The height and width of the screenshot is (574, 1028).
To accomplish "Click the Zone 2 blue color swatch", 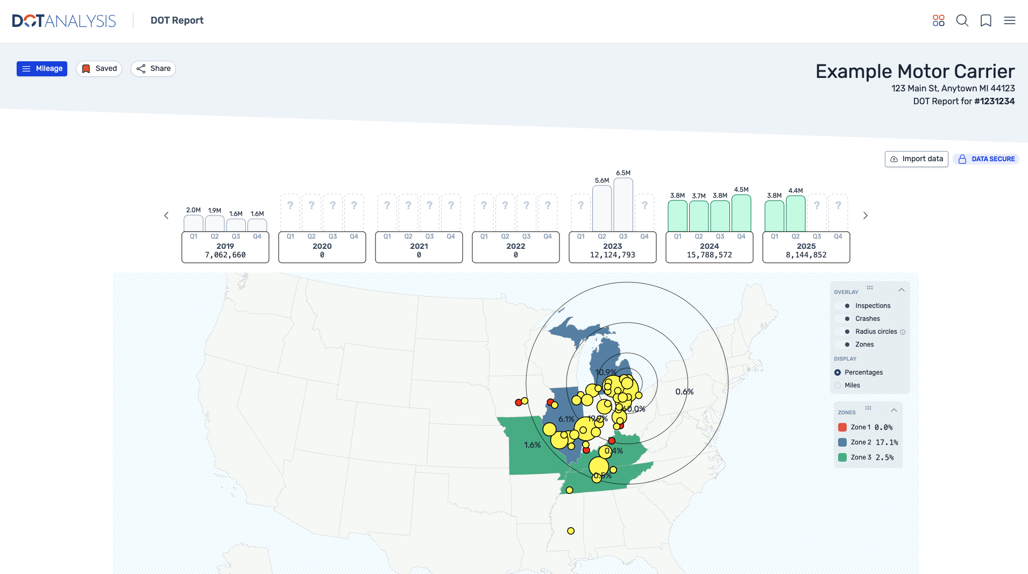I will (x=842, y=442).
